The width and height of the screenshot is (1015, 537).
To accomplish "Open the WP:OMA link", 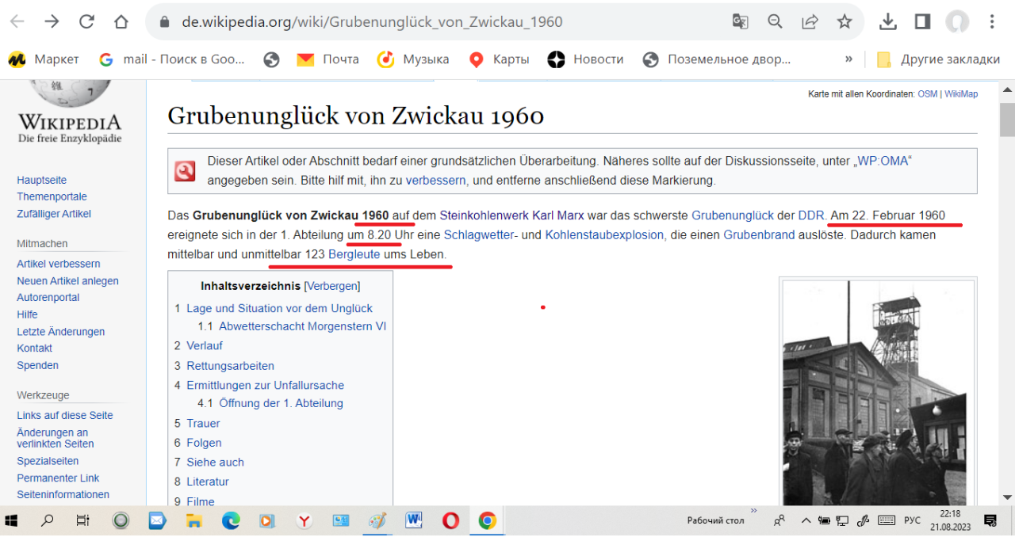I will click(x=882, y=161).
